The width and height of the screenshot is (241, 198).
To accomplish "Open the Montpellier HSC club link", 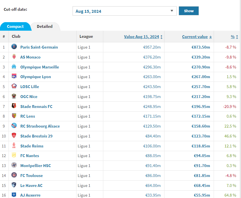I will pos(36,166).
